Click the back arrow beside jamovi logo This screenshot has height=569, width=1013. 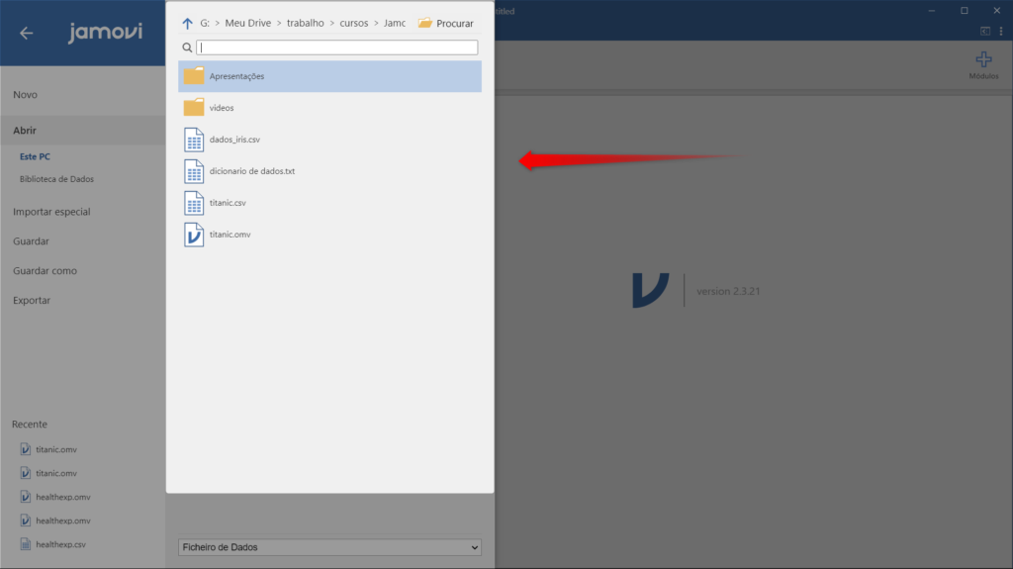pos(26,33)
